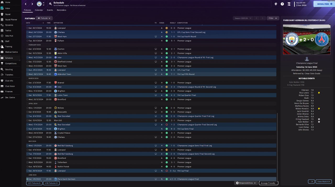
Task: Open the Dev. Centre sidebar icon
Action: [x=2, y=97]
